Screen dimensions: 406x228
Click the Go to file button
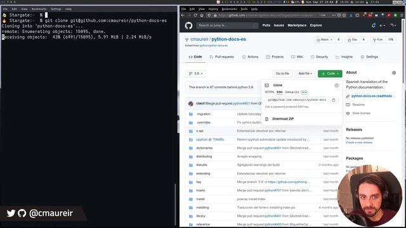[x=282, y=73]
